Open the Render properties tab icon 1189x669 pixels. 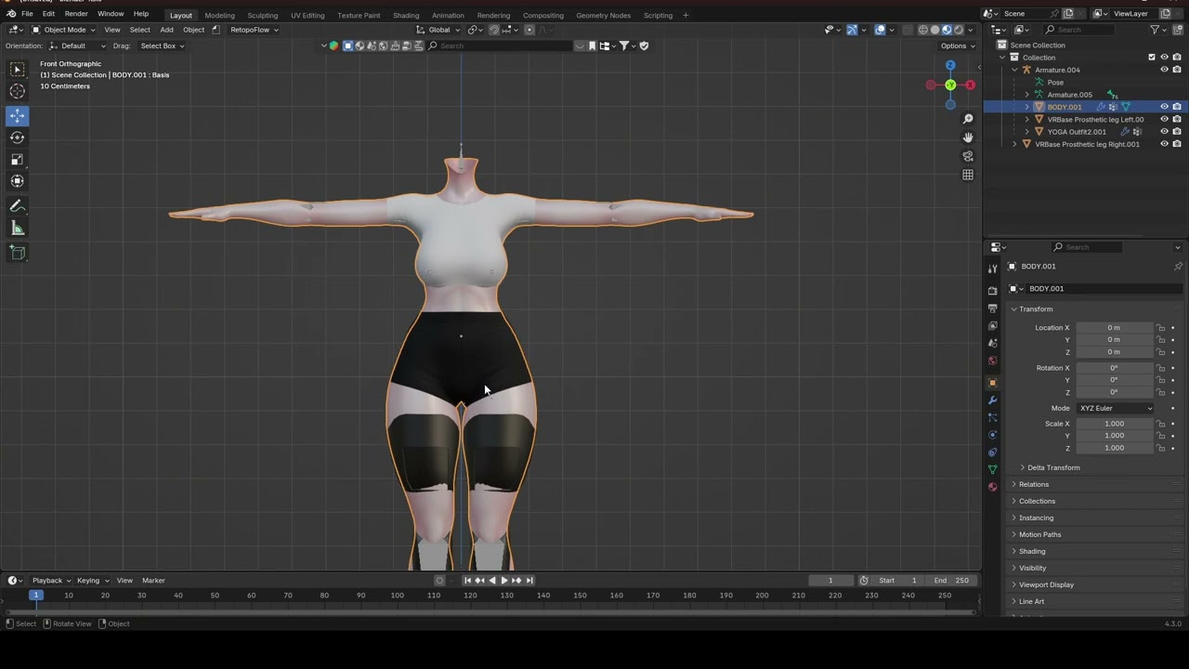(x=992, y=291)
